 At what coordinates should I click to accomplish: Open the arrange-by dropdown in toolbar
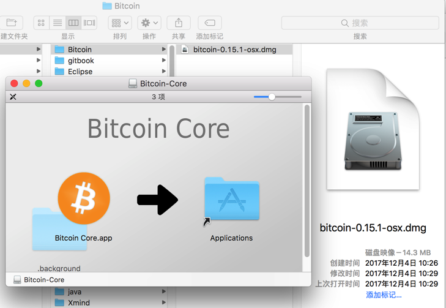tap(120, 23)
